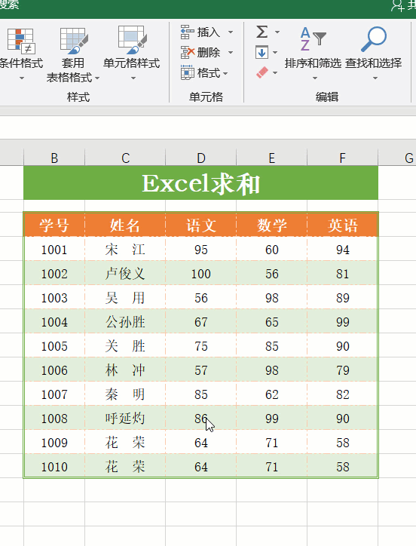Click the Excel求和 title cell
This screenshot has height=546, width=416.
tap(201, 183)
